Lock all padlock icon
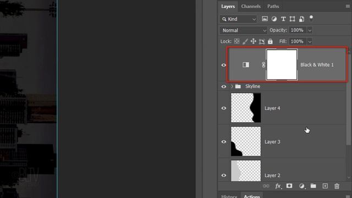This screenshot has width=352, height=198. click(270, 41)
